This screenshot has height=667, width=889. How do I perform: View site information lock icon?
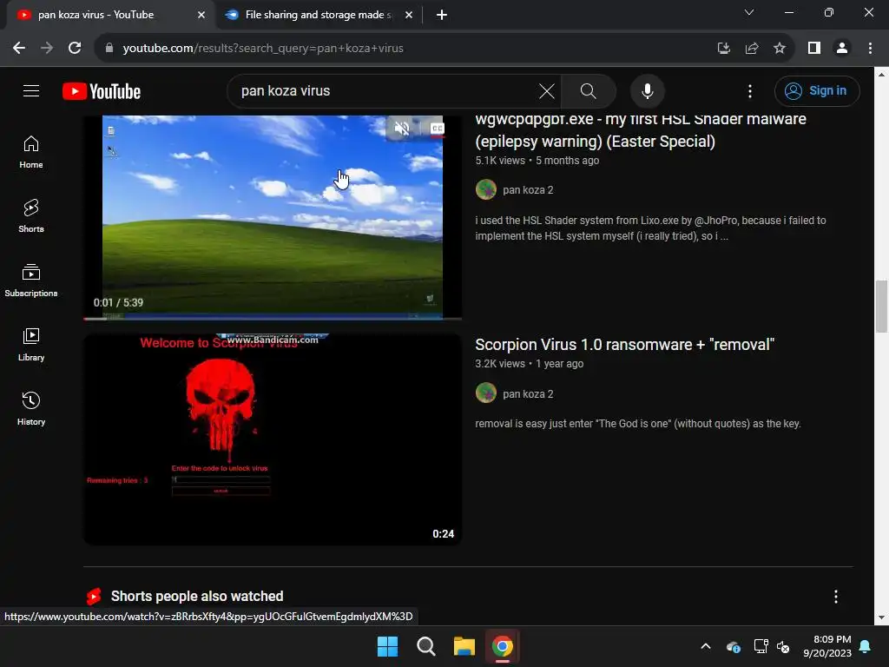coord(109,49)
